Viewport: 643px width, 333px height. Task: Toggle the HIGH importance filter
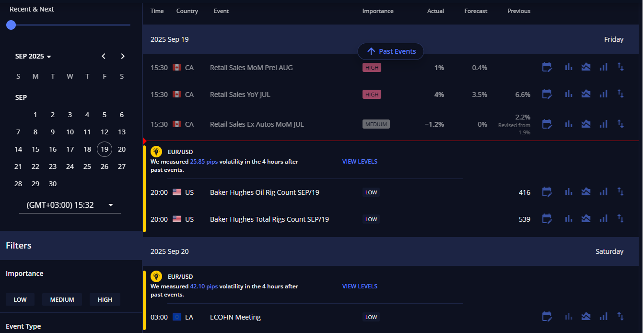[x=105, y=300]
